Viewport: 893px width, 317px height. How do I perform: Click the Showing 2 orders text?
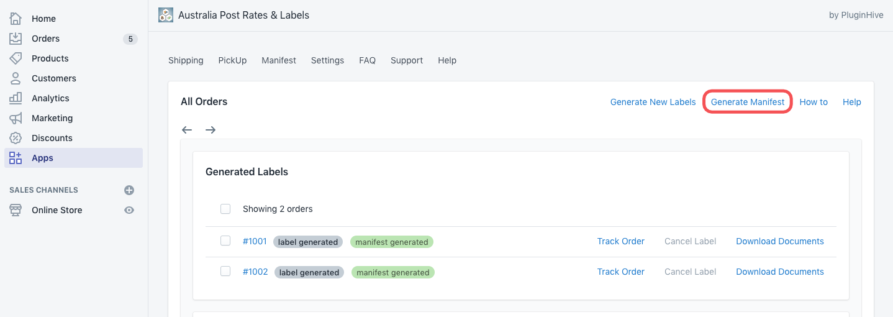pos(278,209)
